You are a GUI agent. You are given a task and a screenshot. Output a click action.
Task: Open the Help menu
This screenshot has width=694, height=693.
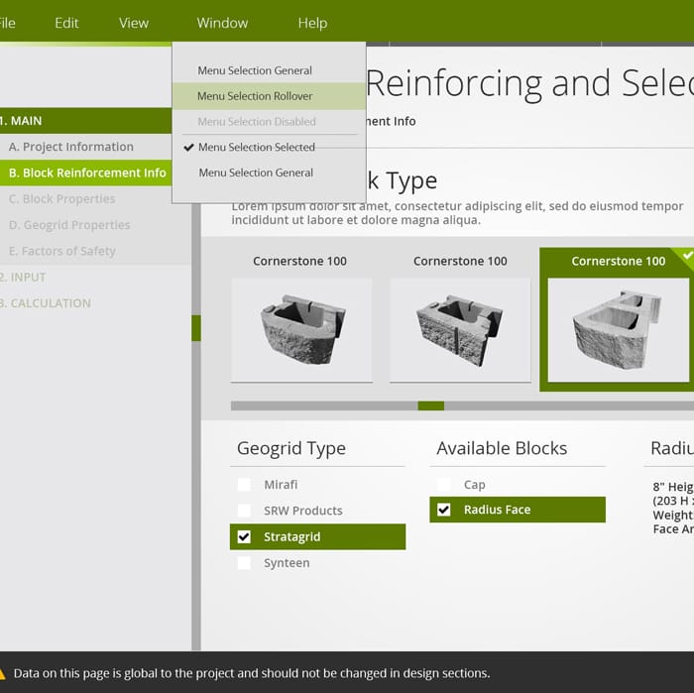point(312,23)
